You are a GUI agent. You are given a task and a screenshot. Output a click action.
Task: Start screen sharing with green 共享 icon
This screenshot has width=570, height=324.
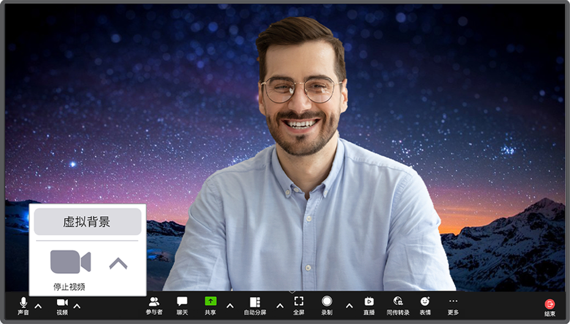click(x=211, y=301)
